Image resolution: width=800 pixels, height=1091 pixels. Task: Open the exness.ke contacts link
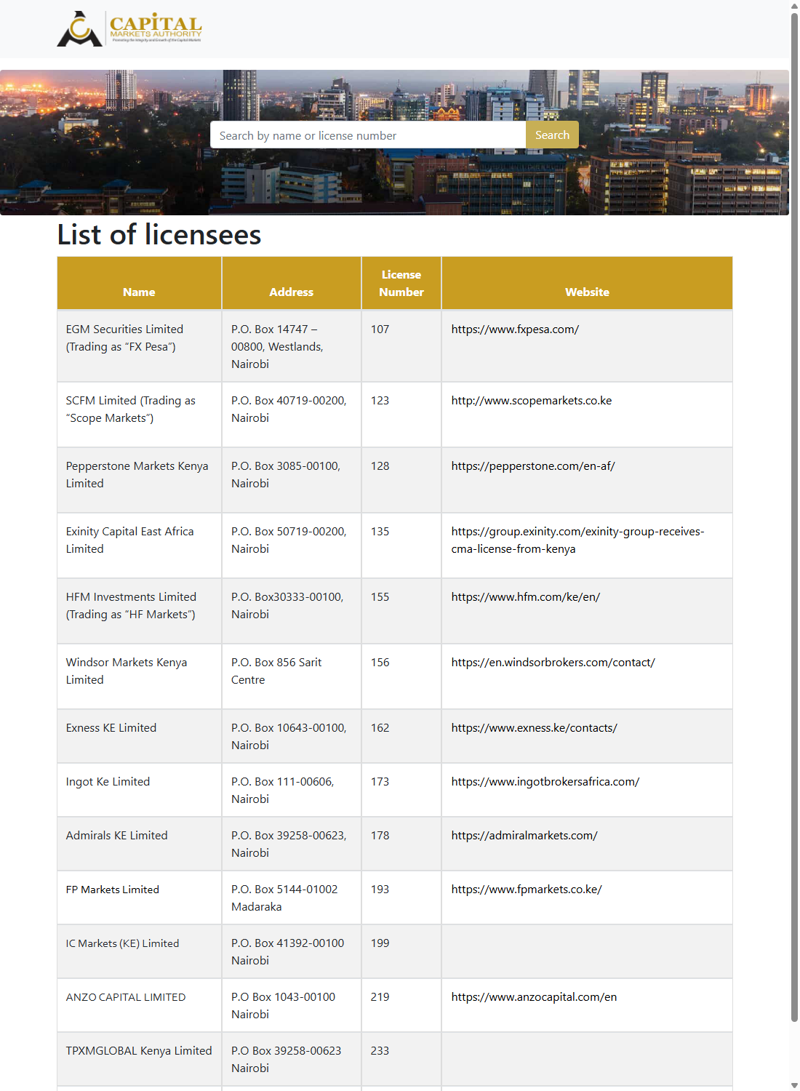pyautogui.click(x=534, y=728)
